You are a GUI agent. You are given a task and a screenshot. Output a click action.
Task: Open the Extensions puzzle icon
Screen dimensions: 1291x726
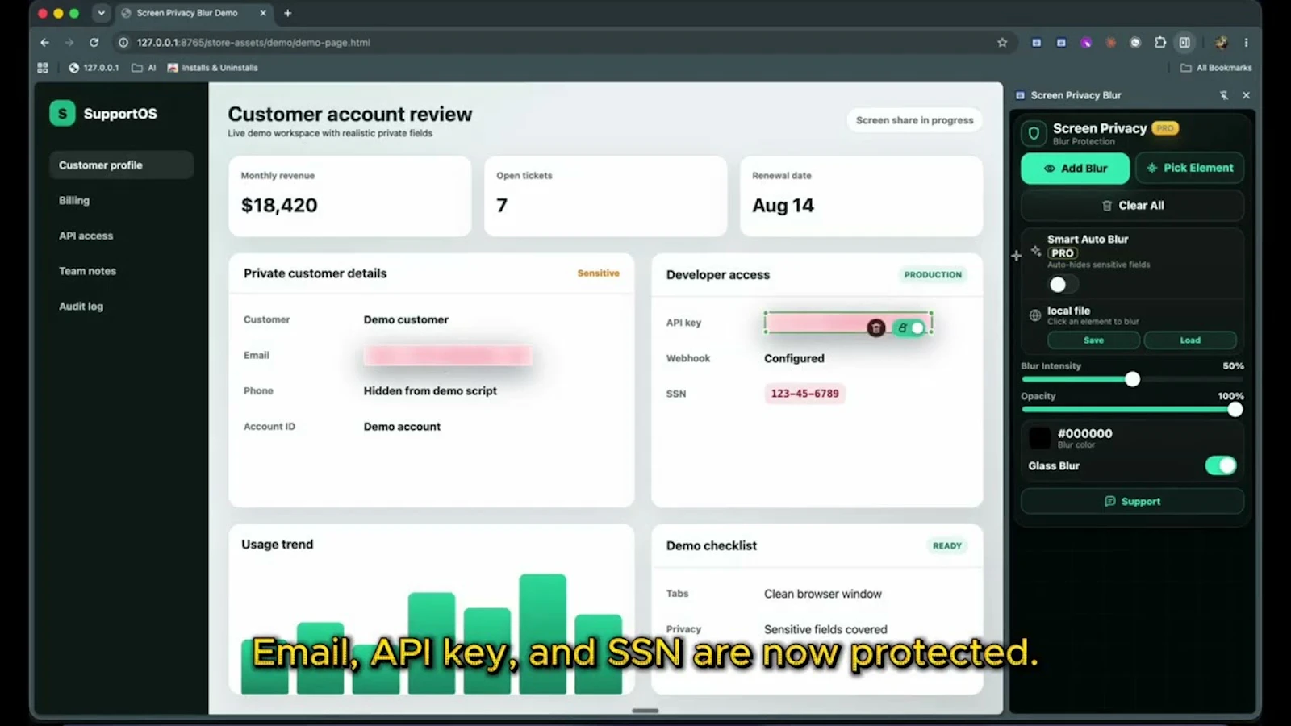[1160, 43]
